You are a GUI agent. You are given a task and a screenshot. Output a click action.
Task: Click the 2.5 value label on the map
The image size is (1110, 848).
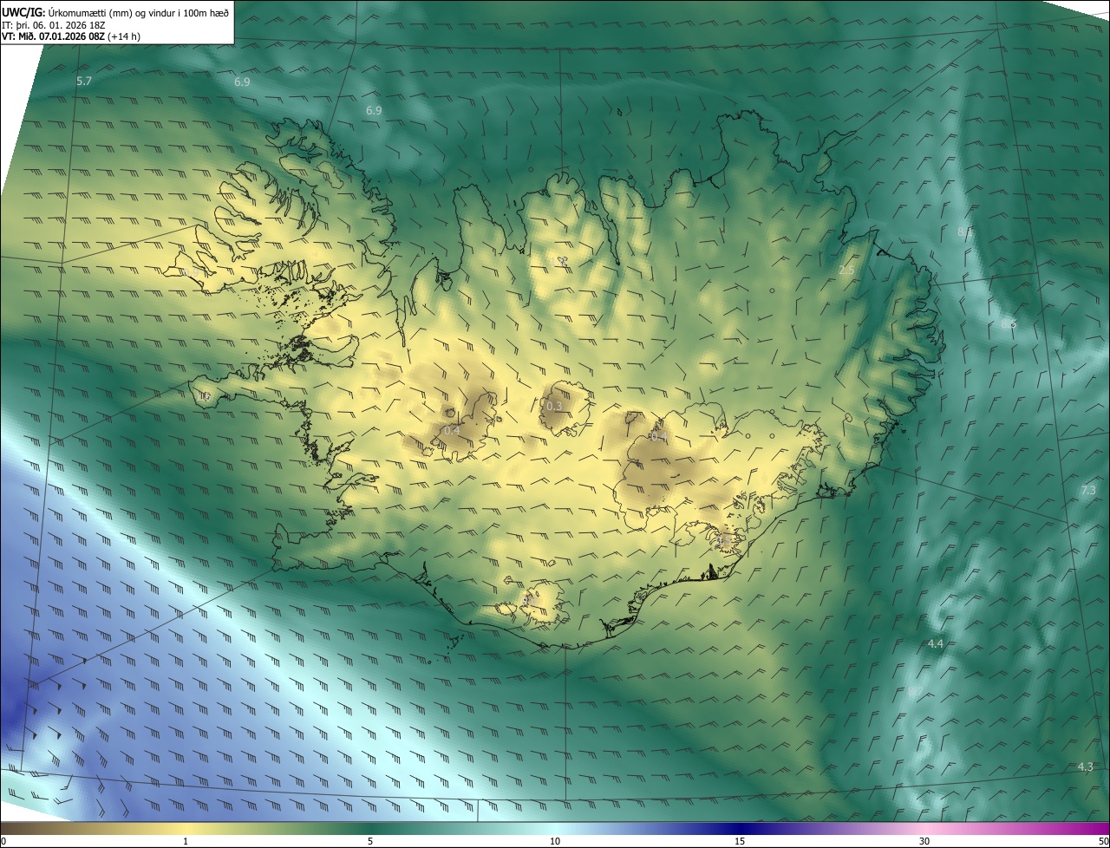(847, 271)
